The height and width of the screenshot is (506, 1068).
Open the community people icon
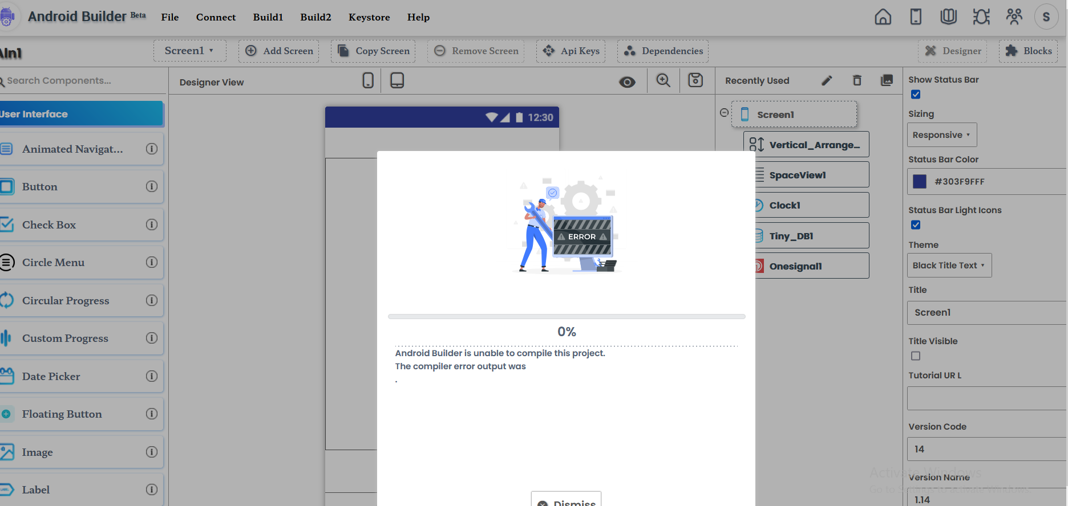pos(1014,17)
